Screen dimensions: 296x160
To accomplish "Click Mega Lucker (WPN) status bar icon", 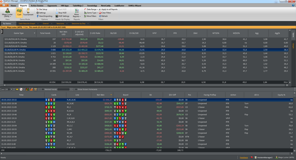I will (x=277, y=157).
